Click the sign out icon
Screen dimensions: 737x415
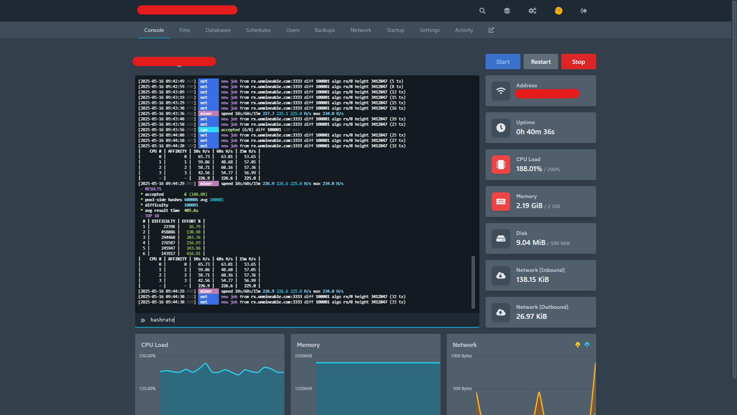584,11
